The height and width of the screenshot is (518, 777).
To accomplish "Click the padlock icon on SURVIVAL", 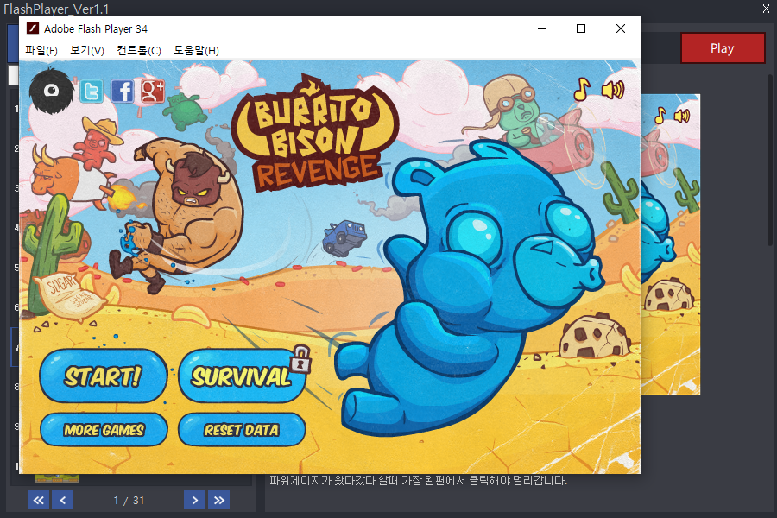I will click(300, 359).
